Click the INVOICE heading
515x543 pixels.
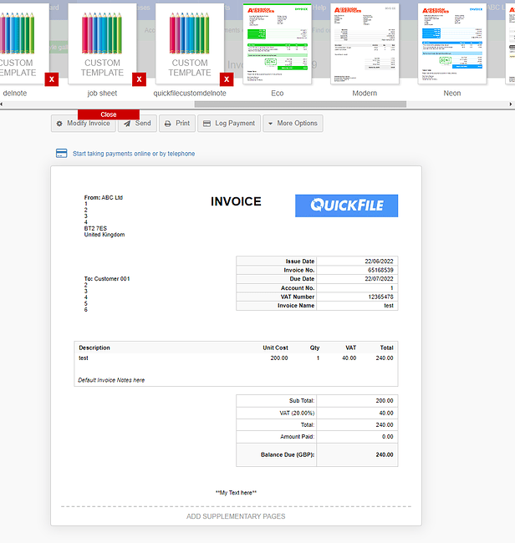click(x=236, y=201)
